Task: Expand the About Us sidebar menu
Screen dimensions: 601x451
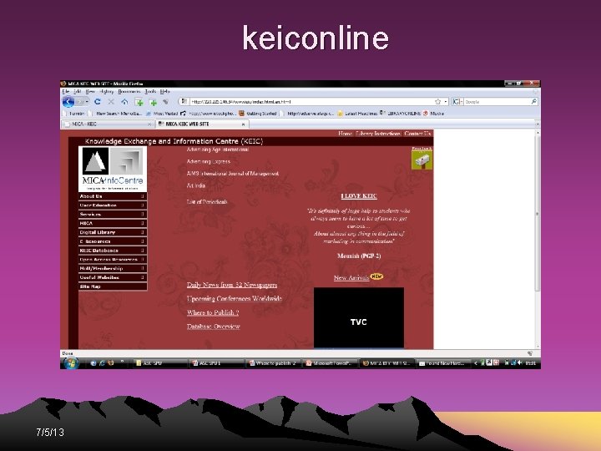Action: pyautogui.click(x=113, y=196)
